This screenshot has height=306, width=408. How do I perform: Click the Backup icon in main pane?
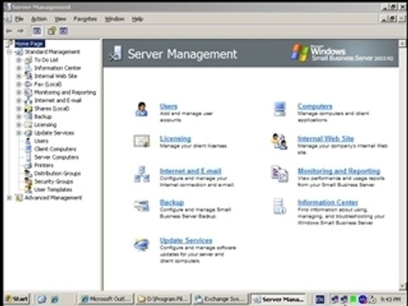pyautogui.click(x=142, y=206)
